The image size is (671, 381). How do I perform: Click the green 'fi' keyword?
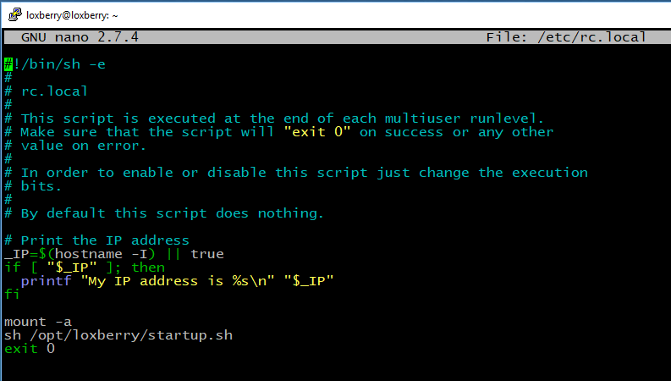click(x=12, y=295)
